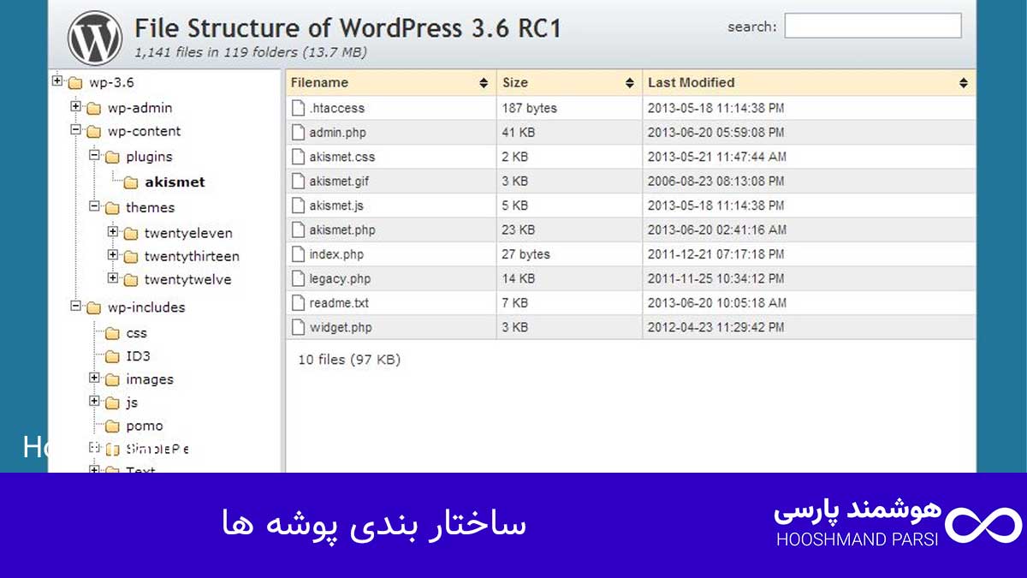Select the images folder icon
The width and height of the screenshot is (1027, 578).
click(112, 379)
